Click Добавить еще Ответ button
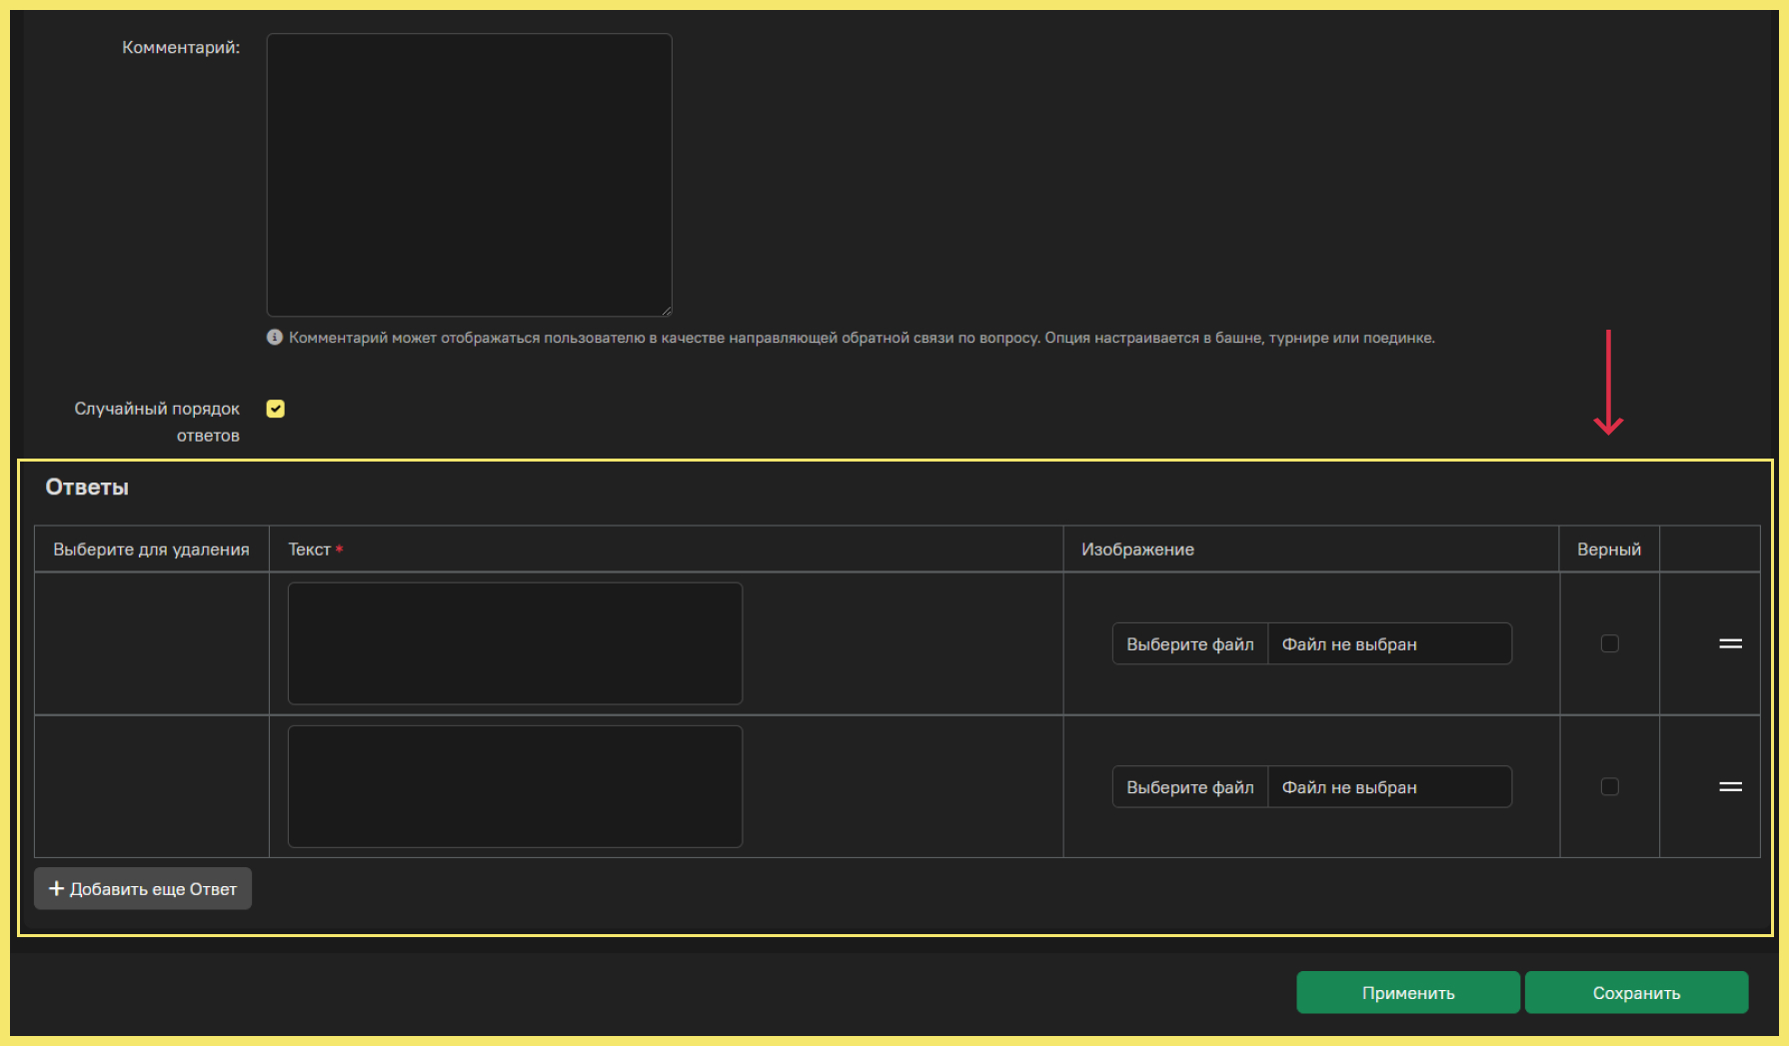Image resolution: width=1789 pixels, height=1046 pixels. (143, 888)
